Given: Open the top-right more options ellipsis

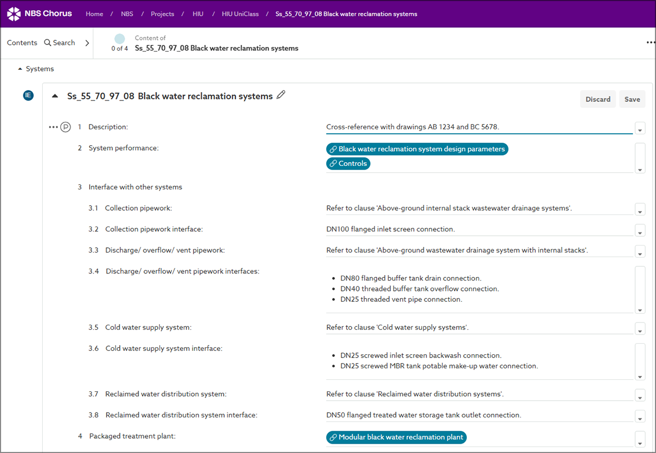Looking at the screenshot, I should point(650,43).
